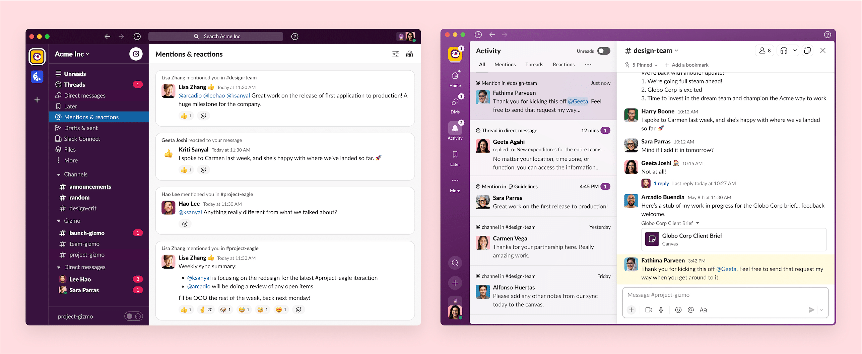862x354 pixels.
Task: Switch to the Threads tab in Activity
Action: tap(534, 64)
